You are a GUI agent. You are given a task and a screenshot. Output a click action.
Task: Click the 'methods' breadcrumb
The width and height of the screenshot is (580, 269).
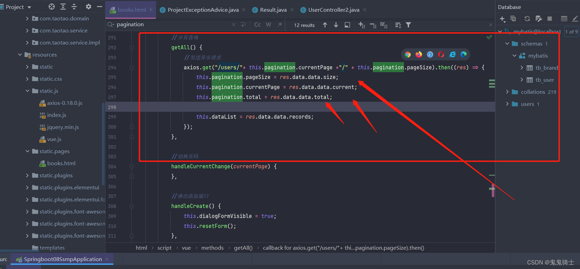pos(212,248)
